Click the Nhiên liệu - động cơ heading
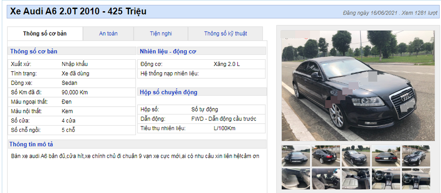 point(168,51)
